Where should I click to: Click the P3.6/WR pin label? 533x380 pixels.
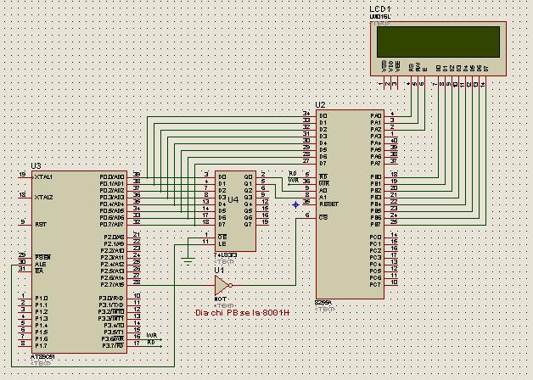click(x=113, y=339)
